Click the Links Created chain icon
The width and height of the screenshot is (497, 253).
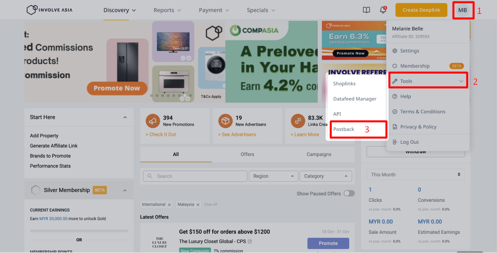point(298,121)
